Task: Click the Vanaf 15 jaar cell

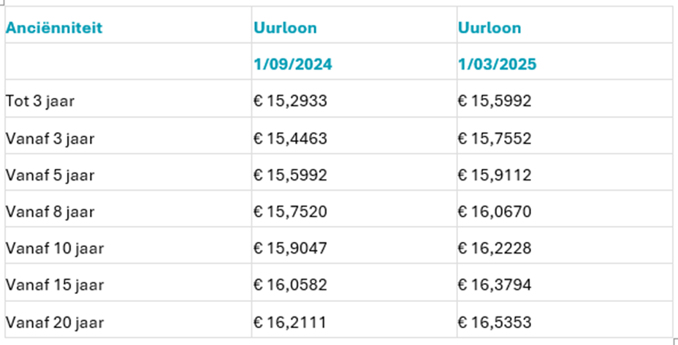Action: coord(55,285)
